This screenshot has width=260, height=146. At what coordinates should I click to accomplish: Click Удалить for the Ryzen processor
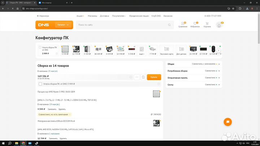[62, 109]
